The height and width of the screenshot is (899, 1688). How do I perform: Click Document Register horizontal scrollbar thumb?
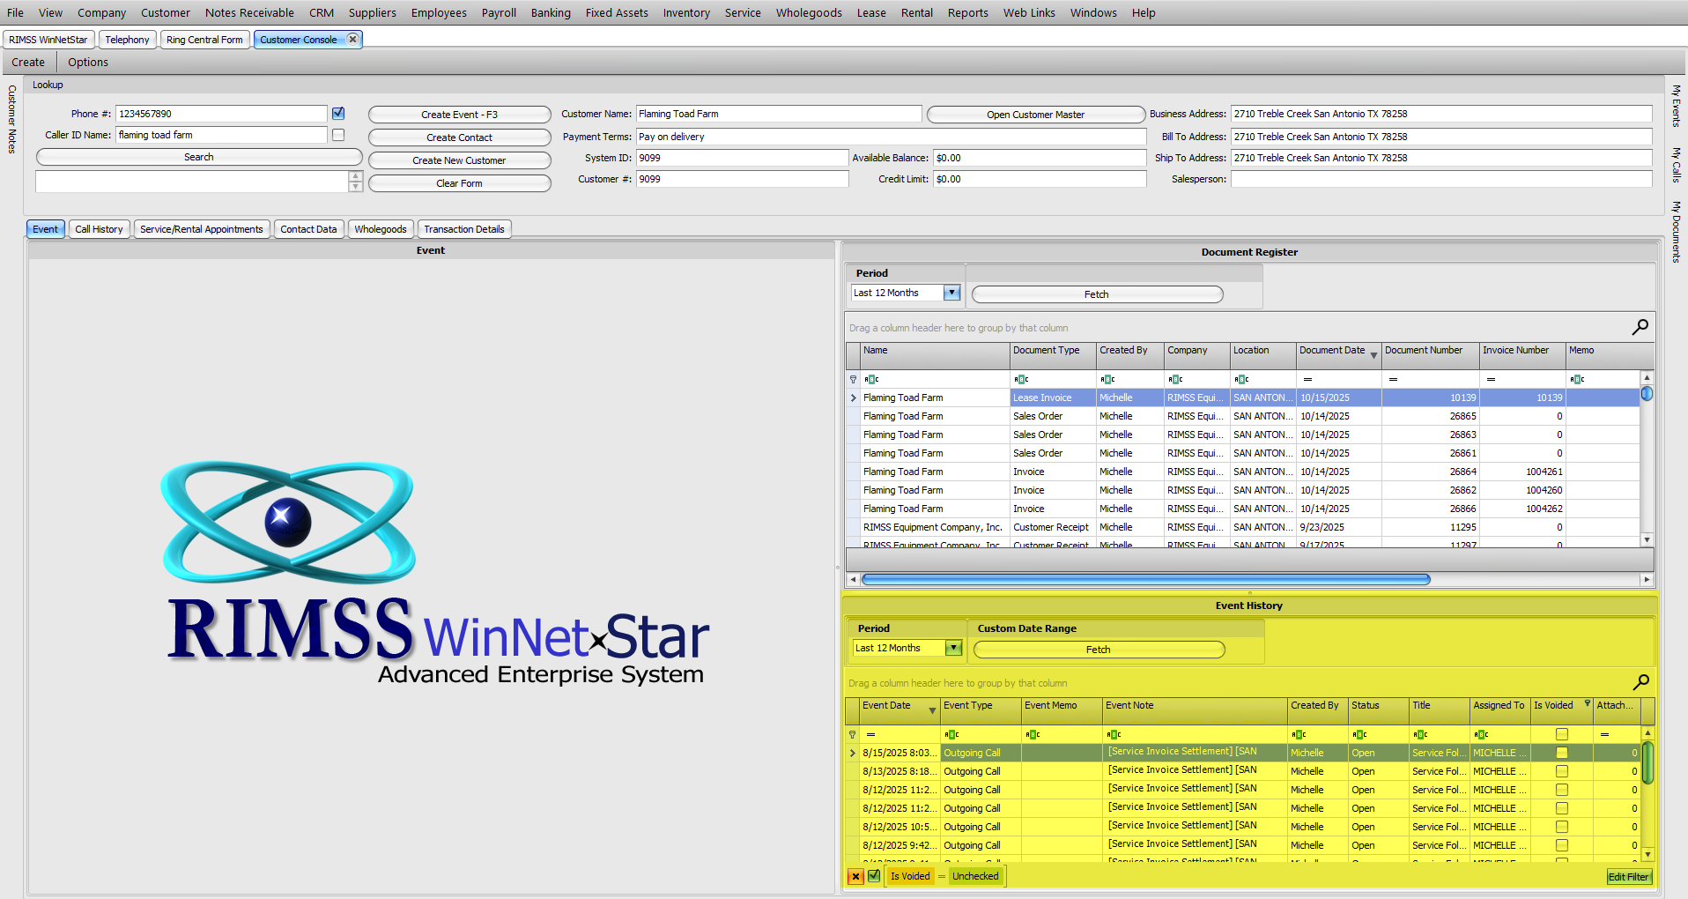[1145, 579]
